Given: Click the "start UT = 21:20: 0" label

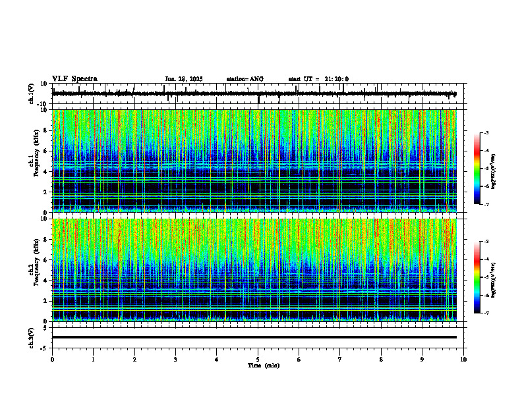Looking at the screenshot, I should click(318, 79).
